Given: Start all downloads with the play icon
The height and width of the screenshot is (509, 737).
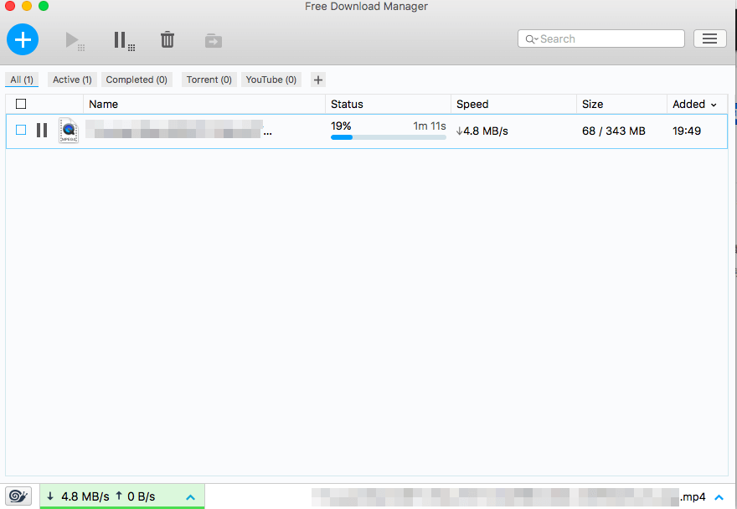Looking at the screenshot, I should [75, 41].
